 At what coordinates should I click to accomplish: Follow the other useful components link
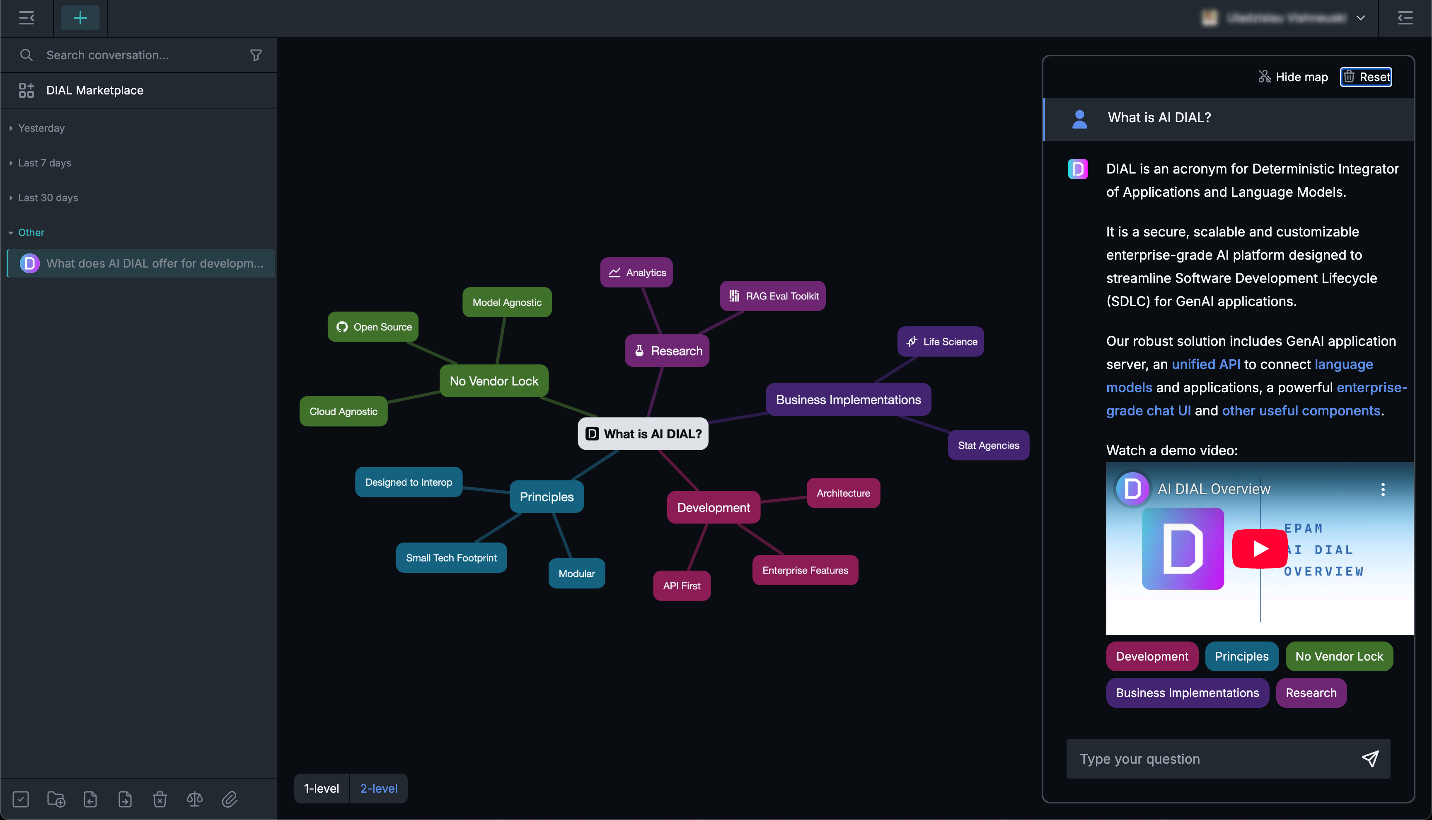(1301, 410)
